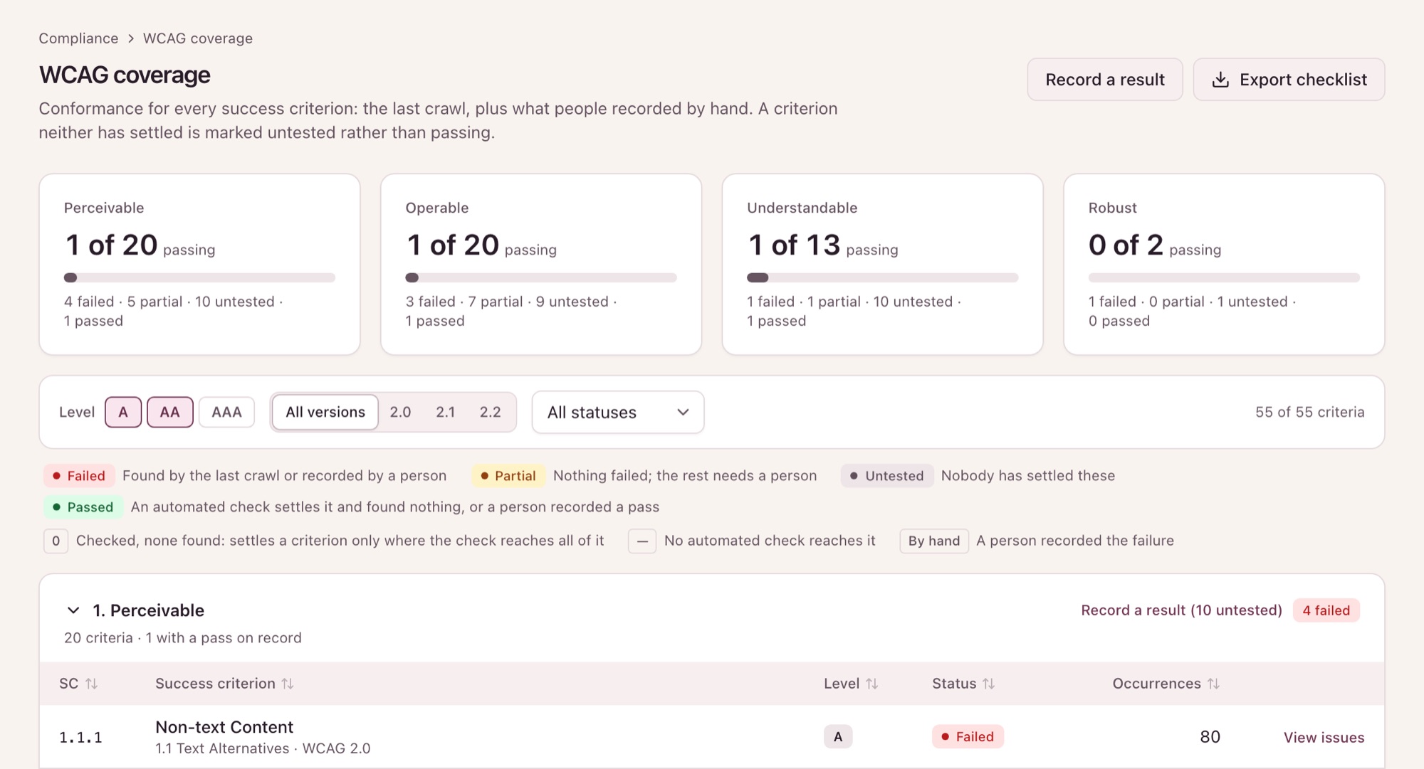Click the Passed legend chip
Image resolution: width=1424 pixels, height=769 pixels.
[83, 507]
